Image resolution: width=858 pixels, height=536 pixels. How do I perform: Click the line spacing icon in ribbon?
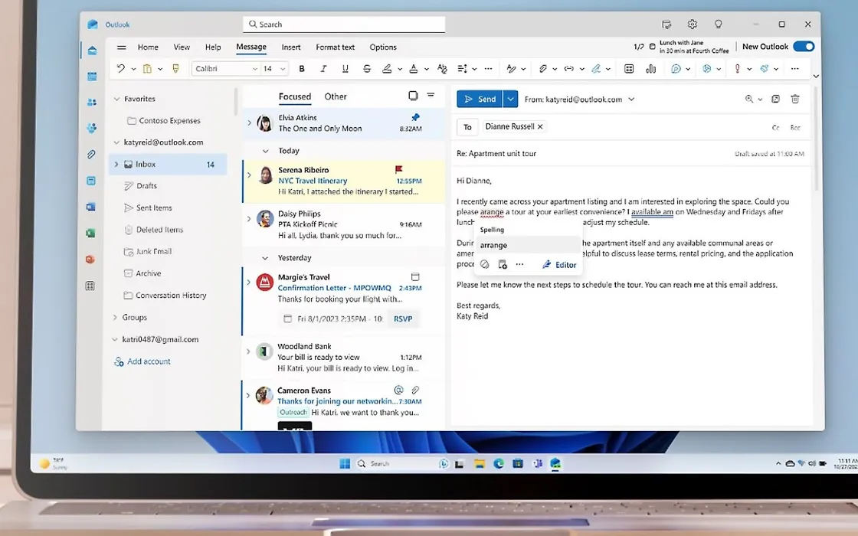pos(463,68)
